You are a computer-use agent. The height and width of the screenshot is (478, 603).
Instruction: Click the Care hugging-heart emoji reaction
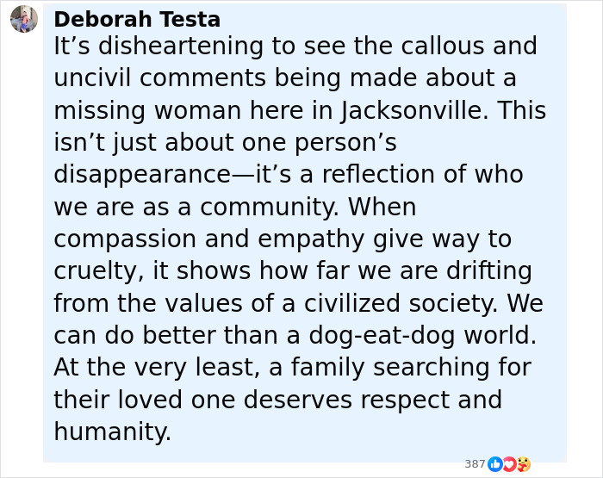[524, 464]
